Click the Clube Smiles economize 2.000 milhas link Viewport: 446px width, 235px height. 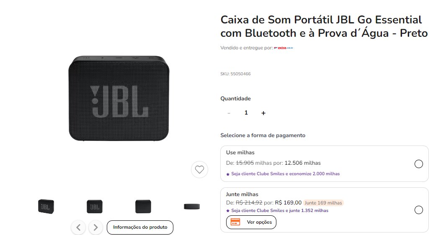click(285, 174)
